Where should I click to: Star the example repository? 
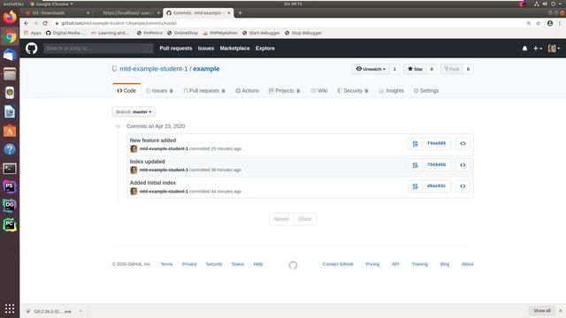[x=415, y=69]
